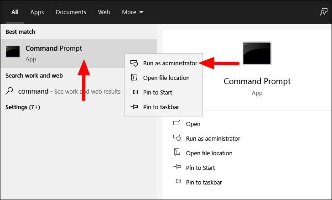Select the Command Prompt best match result

point(79,53)
